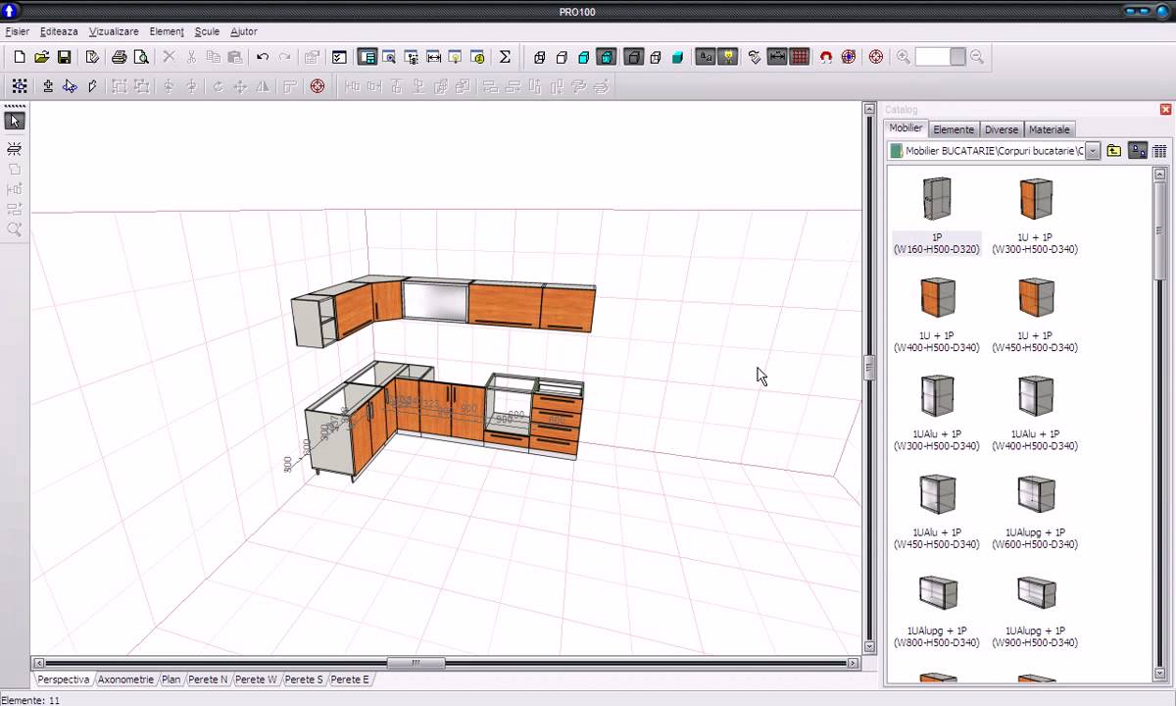Click the viewport horizontal scrollbar thumb

[x=416, y=664]
